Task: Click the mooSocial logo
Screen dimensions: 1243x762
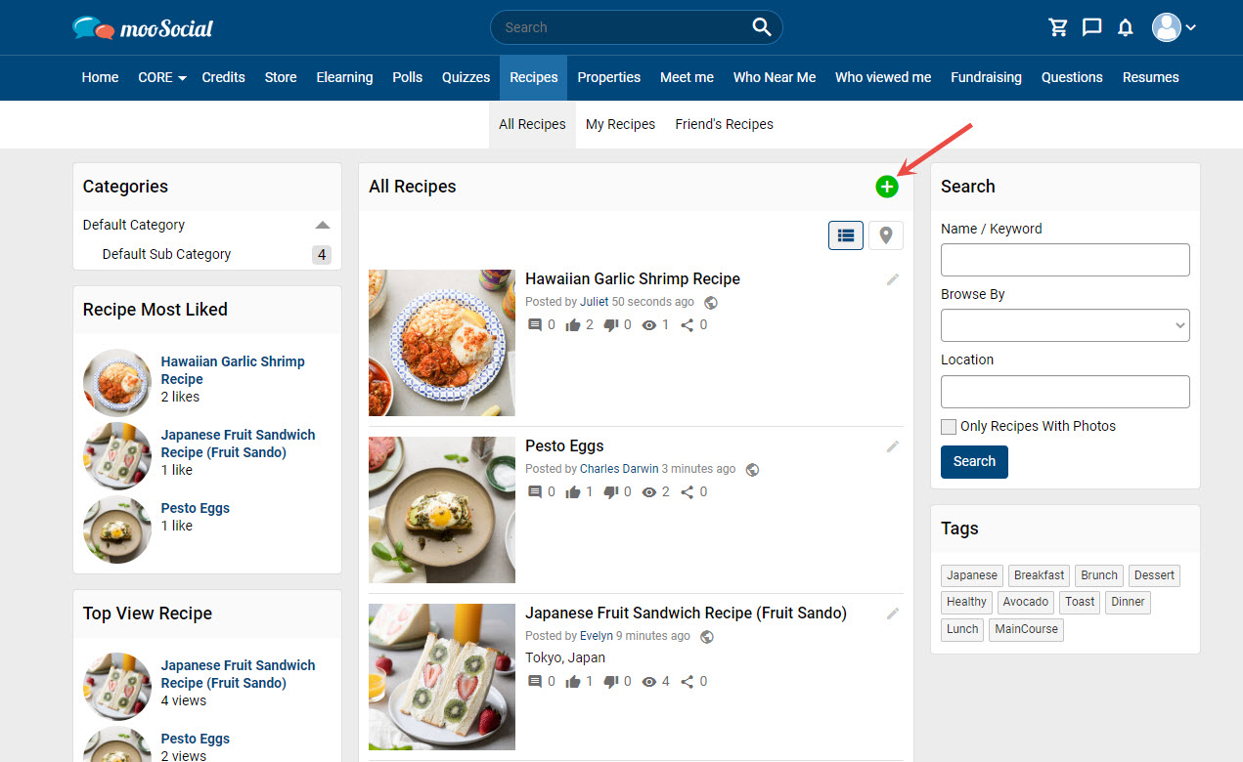Action: [143, 27]
